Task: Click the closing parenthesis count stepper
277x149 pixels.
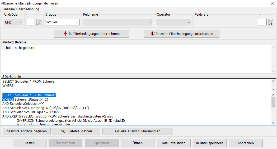Action: click(271, 22)
